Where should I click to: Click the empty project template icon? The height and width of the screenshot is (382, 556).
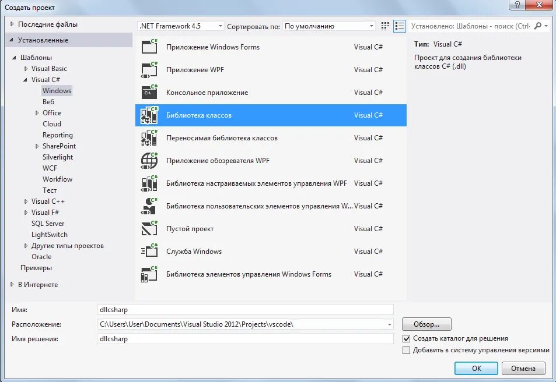coord(149,229)
